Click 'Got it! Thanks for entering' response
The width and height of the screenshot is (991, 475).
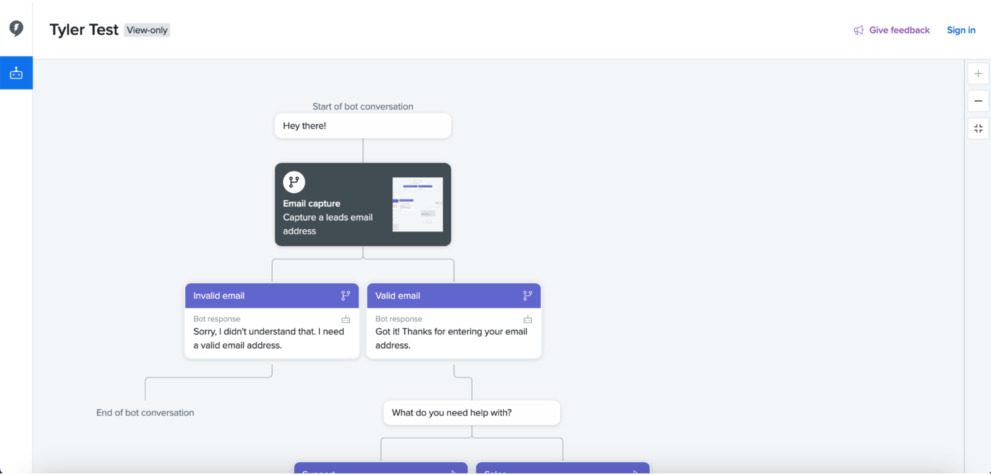(x=451, y=338)
